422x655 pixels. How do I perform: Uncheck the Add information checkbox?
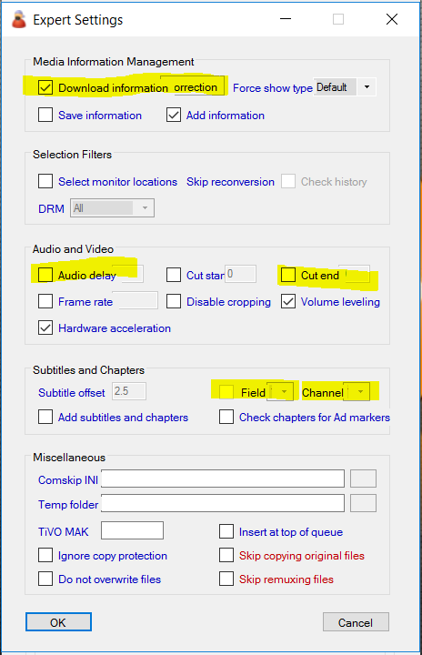(x=174, y=115)
